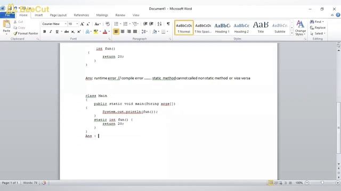Image resolution: width=341 pixels, height=191 pixels.
Task: Decrease paragraph indent
Action: click(145, 24)
